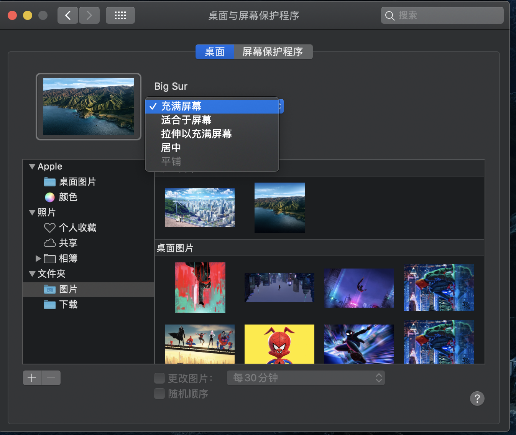This screenshot has width=516, height=435.
Task: Collapse the Apple section triangle
Action: [32, 166]
